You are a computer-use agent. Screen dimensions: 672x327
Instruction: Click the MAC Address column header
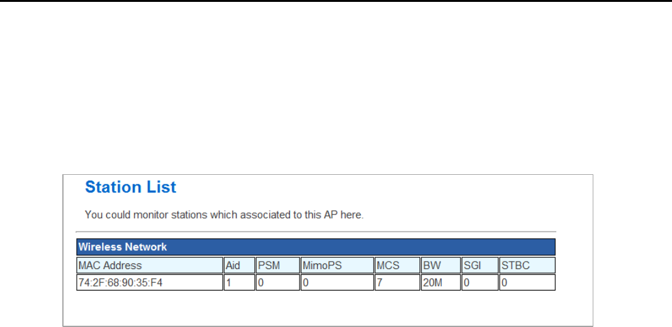(150, 265)
